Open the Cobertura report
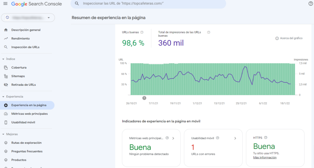 [x=19, y=68]
